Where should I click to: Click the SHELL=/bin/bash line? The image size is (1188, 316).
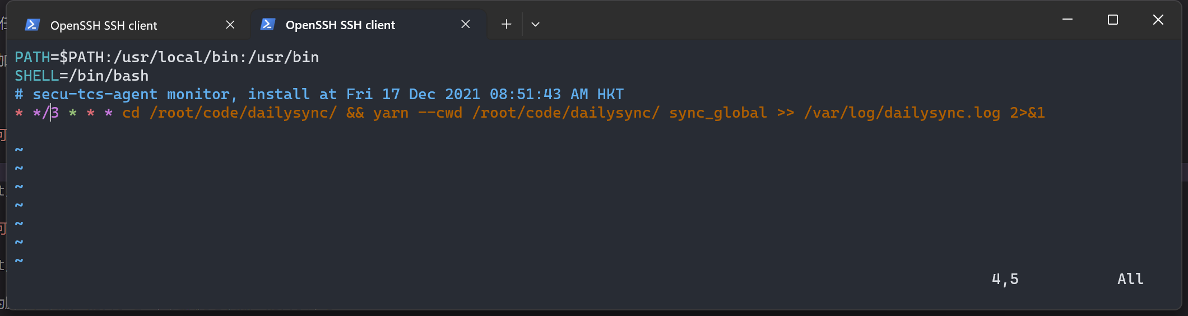(82, 76)
